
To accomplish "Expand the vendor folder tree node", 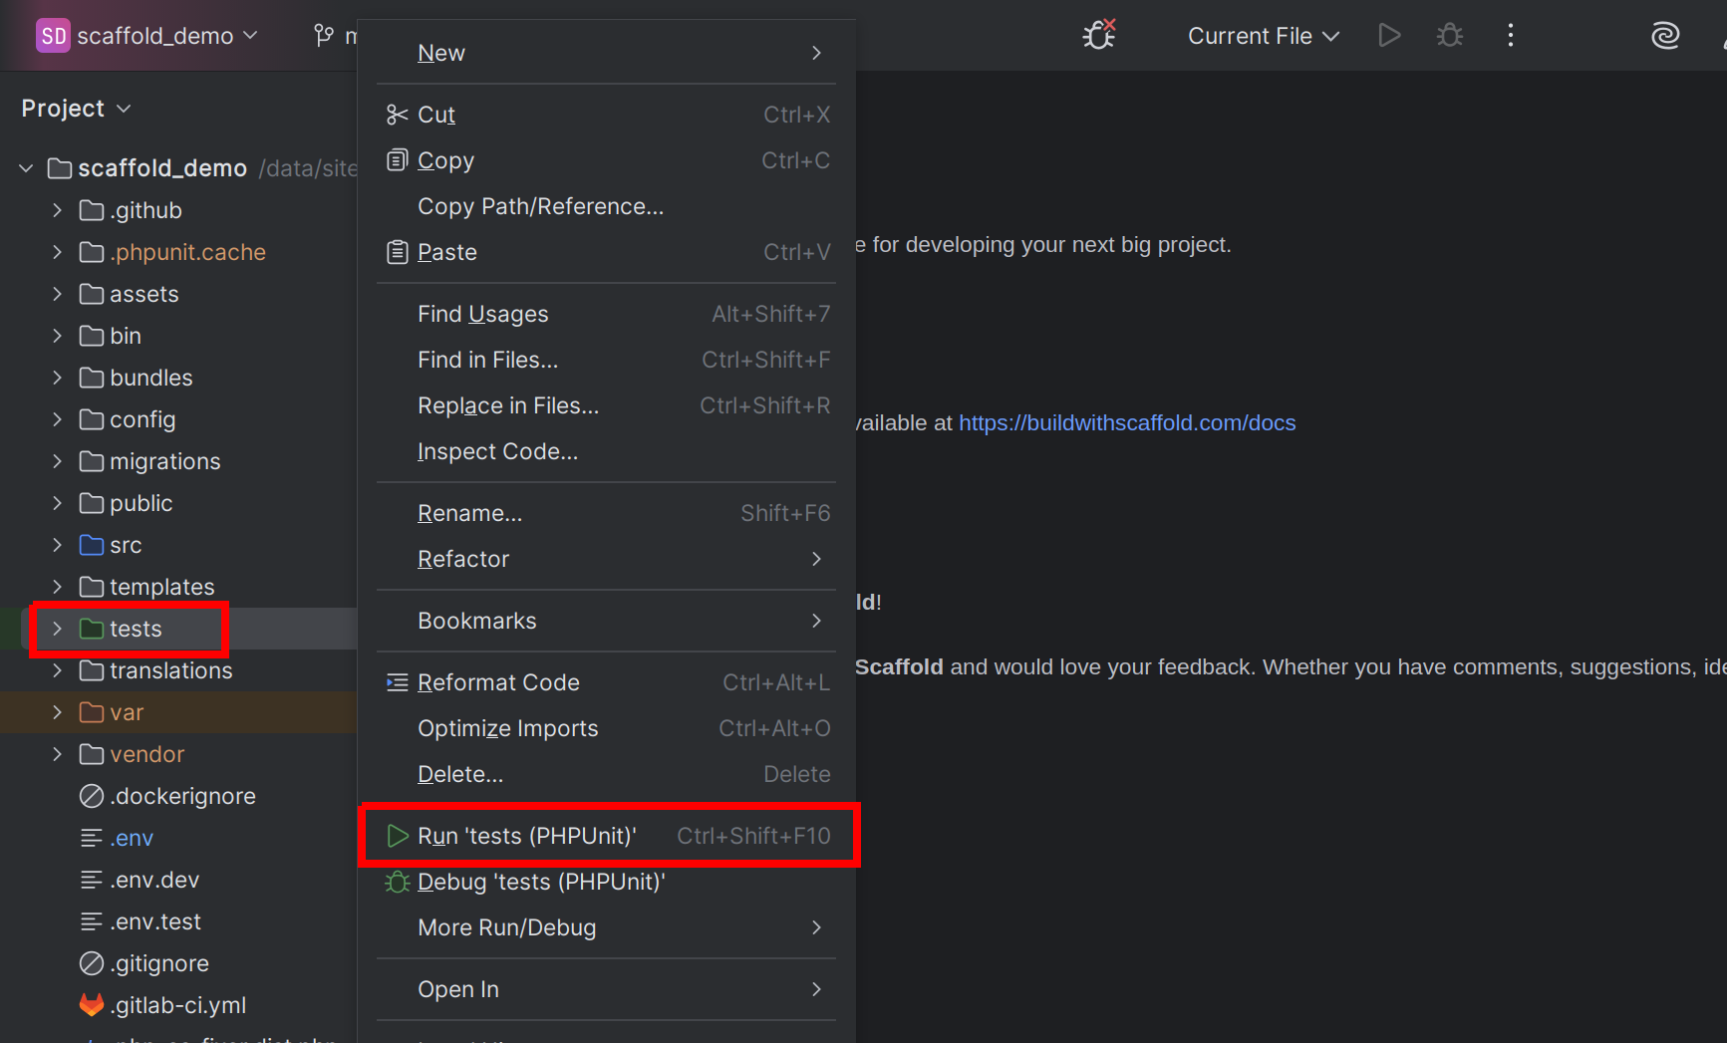I will click(x=57, y=754).
